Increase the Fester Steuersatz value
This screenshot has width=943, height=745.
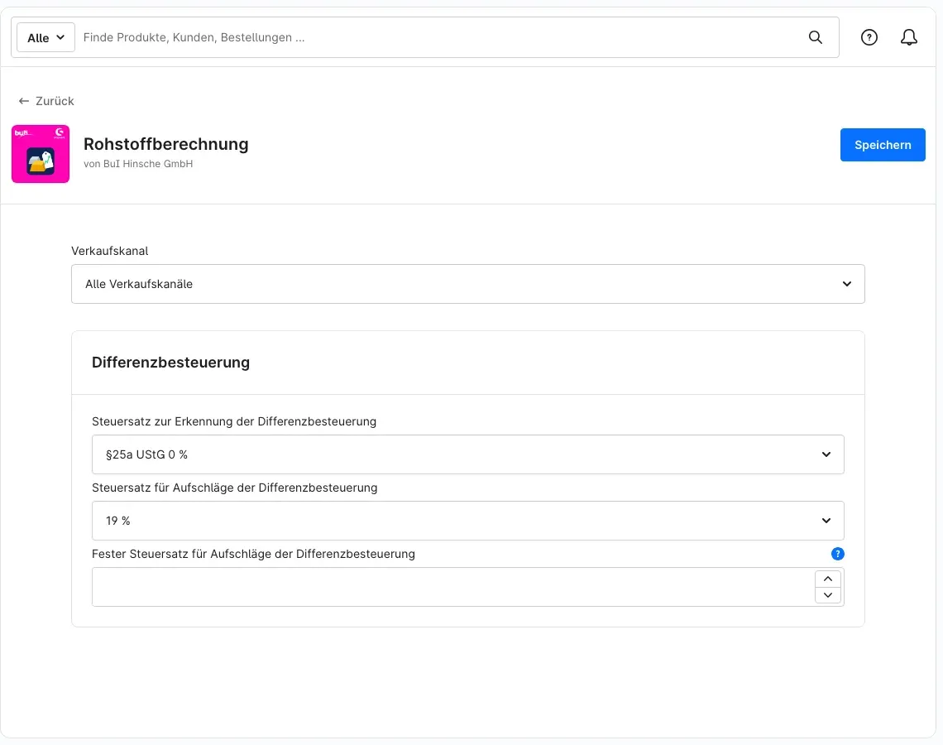click(x=827, y=579)
